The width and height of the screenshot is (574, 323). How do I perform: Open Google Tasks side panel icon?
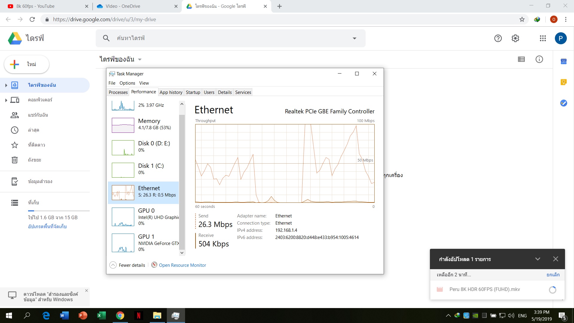(564, 103)
